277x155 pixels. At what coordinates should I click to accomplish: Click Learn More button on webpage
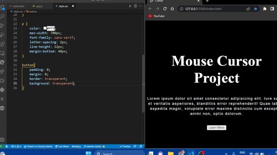click(x=216, y=127)
